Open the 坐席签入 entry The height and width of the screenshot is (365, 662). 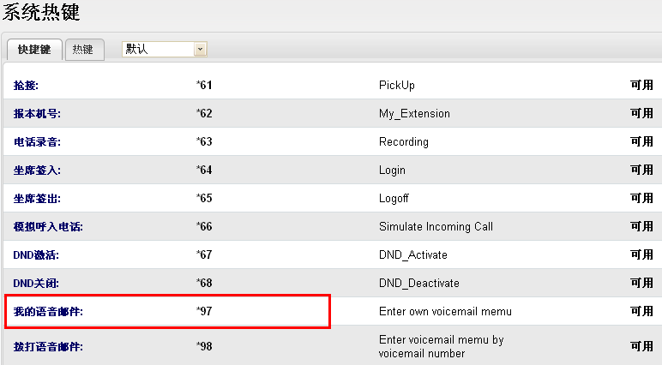(37, 171)
